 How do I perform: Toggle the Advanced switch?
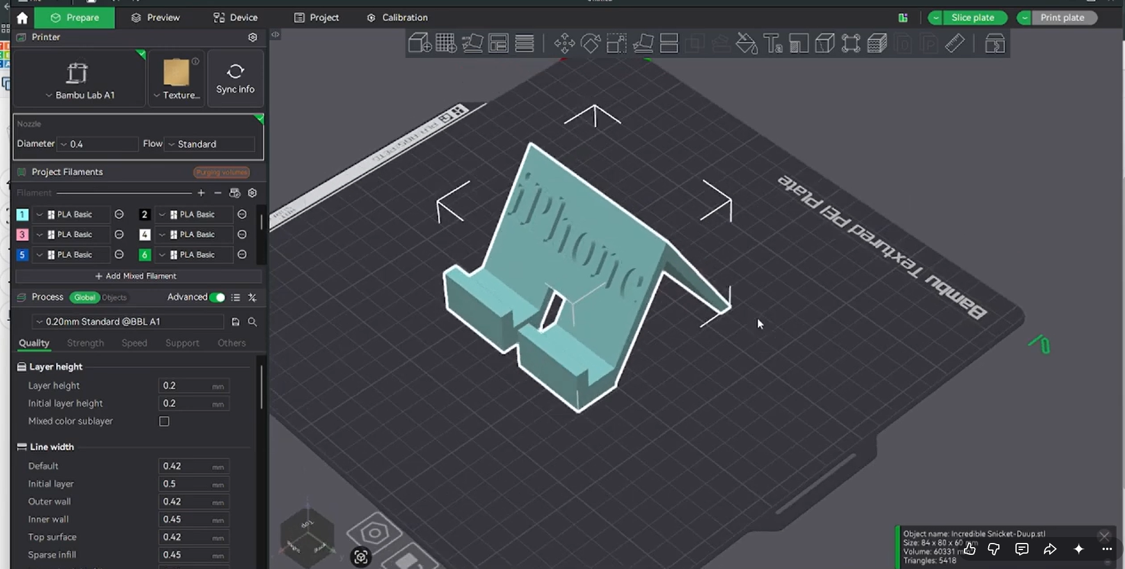(217, 298)
